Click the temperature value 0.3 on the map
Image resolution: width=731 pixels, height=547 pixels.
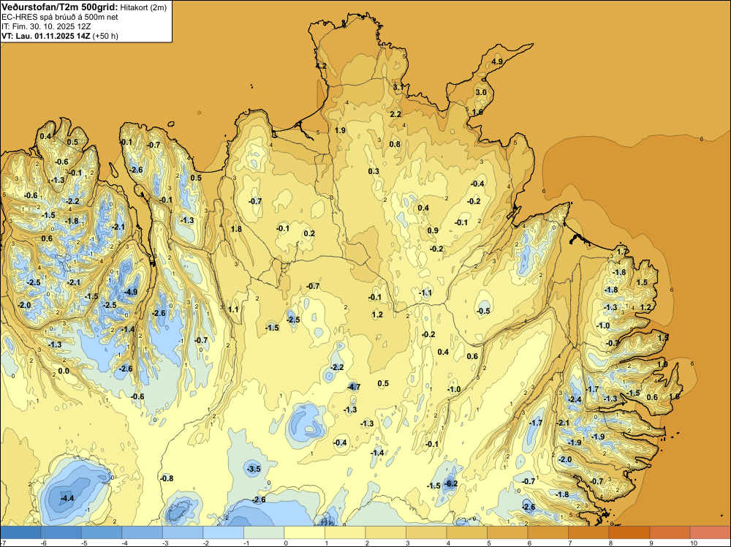(374, 172)
